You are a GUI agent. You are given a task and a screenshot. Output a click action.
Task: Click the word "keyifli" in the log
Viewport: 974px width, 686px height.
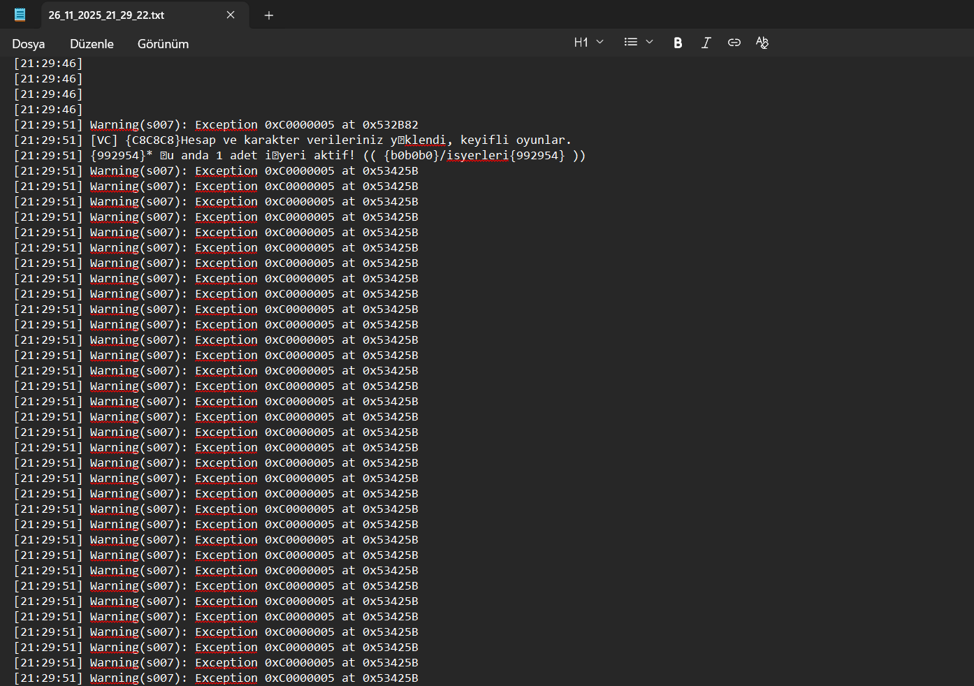(x=484, y=140)
